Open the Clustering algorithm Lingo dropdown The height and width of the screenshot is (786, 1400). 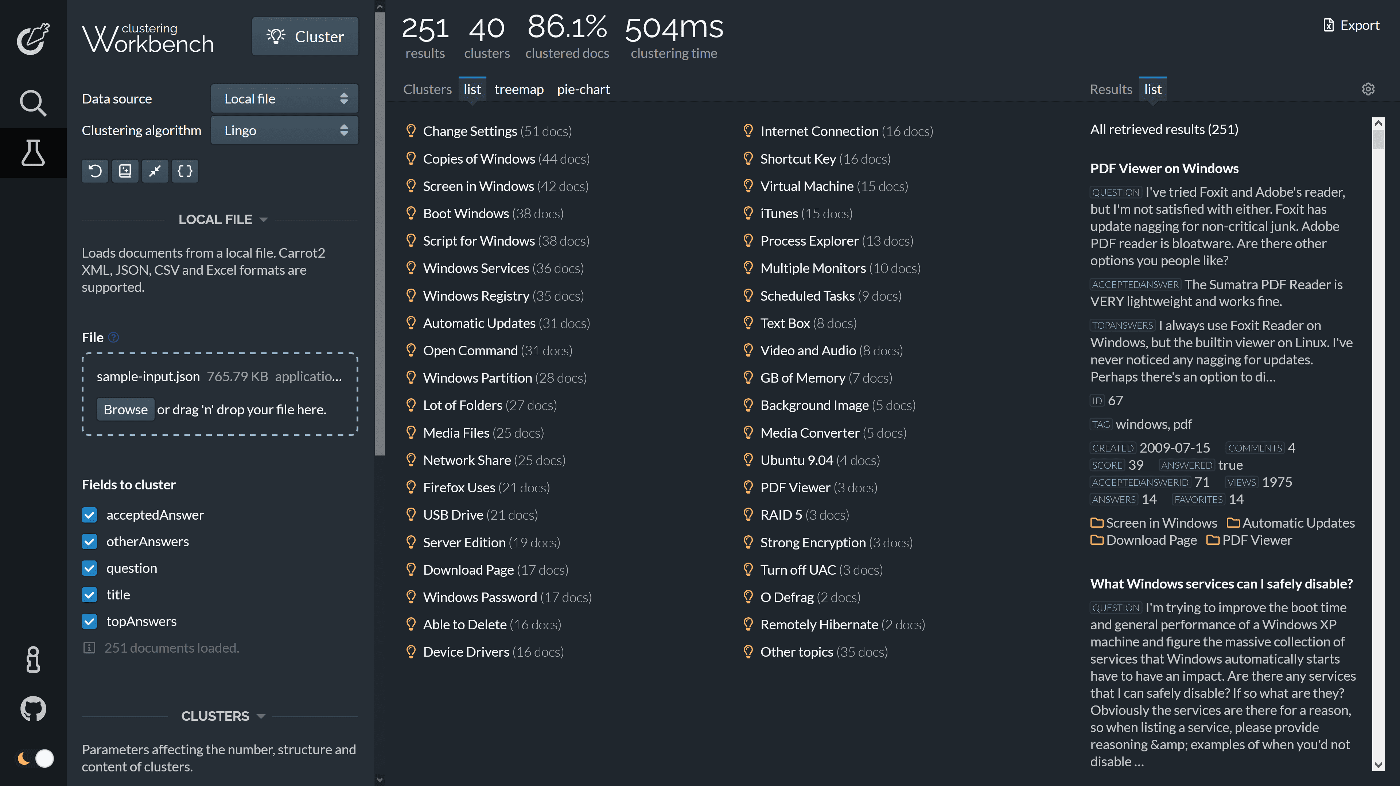tap(284, 130)
